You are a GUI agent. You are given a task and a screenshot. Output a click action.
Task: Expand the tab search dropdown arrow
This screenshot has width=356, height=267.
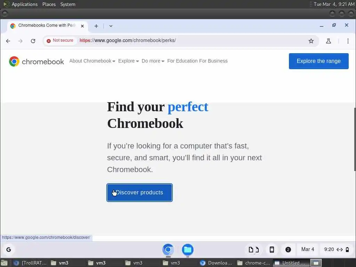pyautogui.click(x=111, y=26)
